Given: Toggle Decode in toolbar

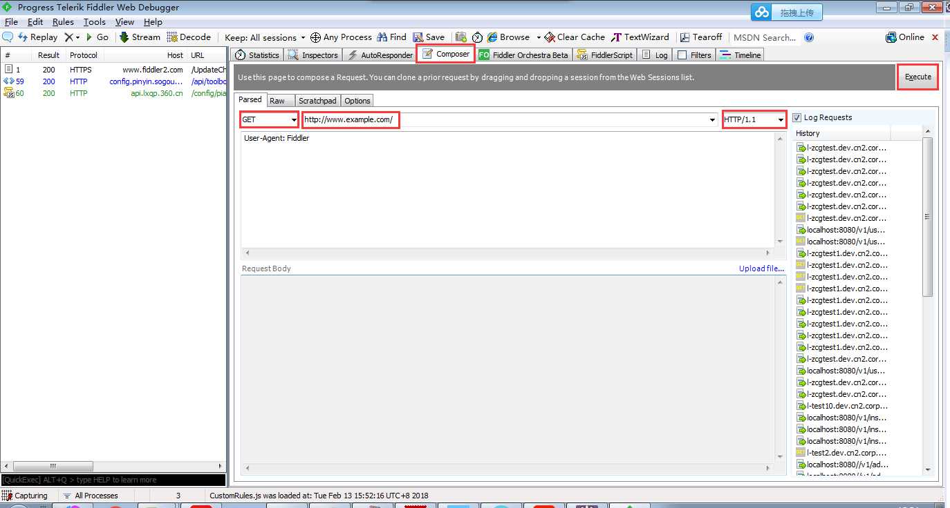Looking at the screenshot, I should [x=189, y=37].
